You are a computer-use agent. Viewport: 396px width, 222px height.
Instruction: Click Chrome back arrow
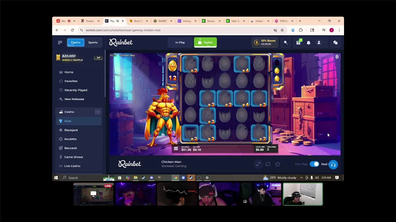(57, 30)
